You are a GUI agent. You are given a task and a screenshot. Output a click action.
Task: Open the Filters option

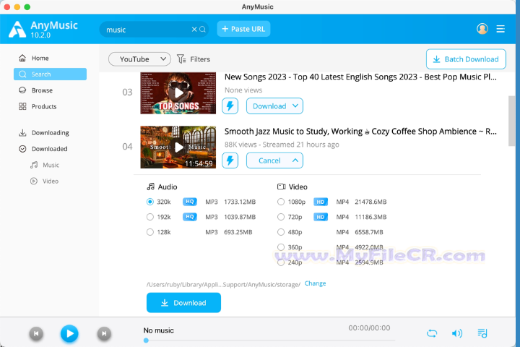point(194,59)
